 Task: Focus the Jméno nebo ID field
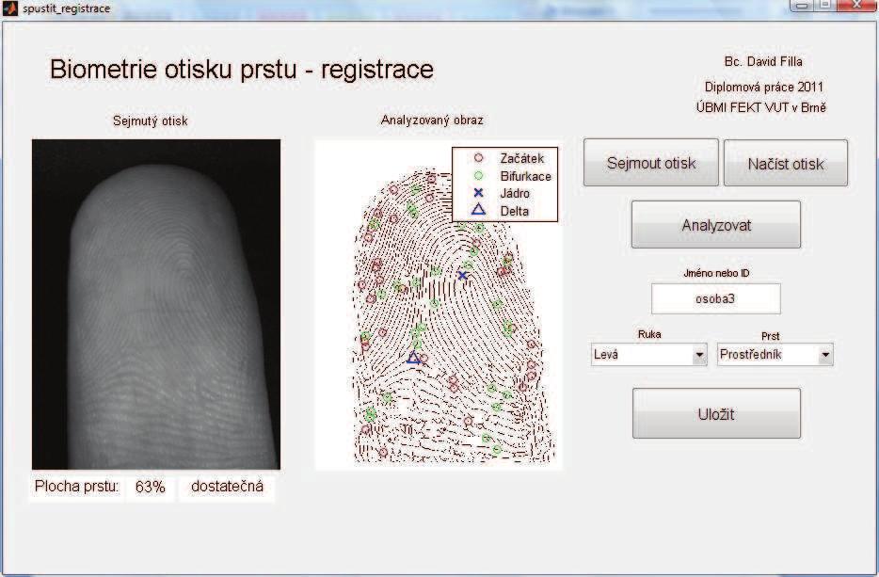coord(716,299)
